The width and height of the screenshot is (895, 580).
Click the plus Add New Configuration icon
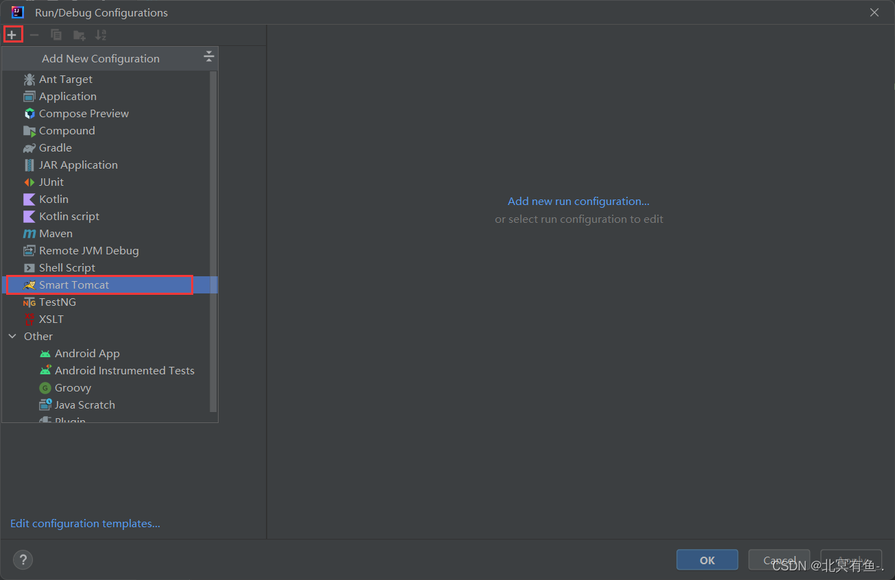(x=12, y=34)
